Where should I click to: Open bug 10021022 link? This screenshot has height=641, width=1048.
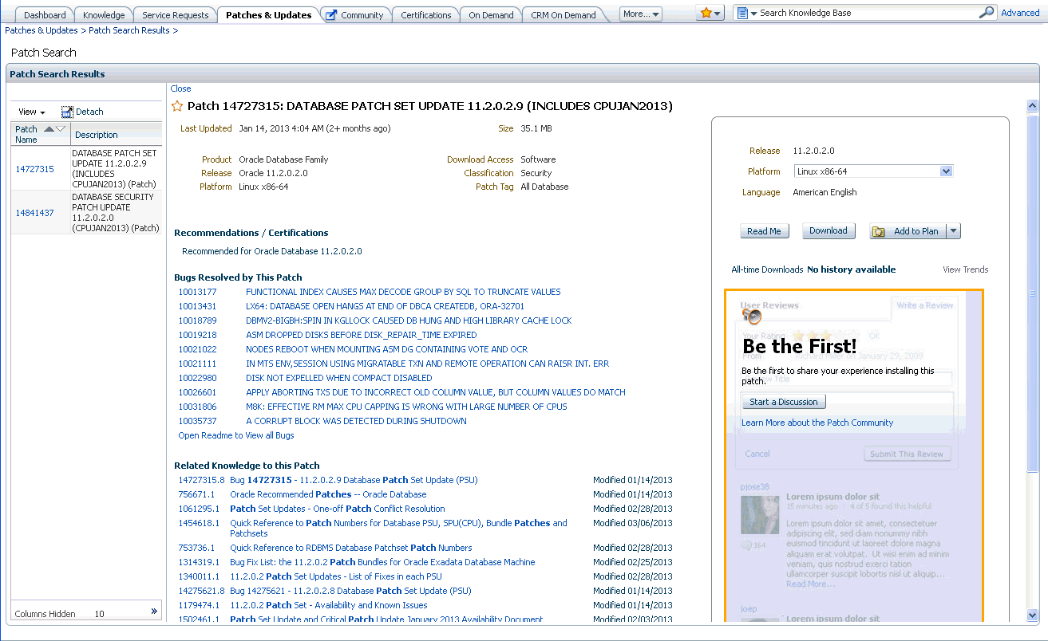pyautogui.click(x=197, y=349)
